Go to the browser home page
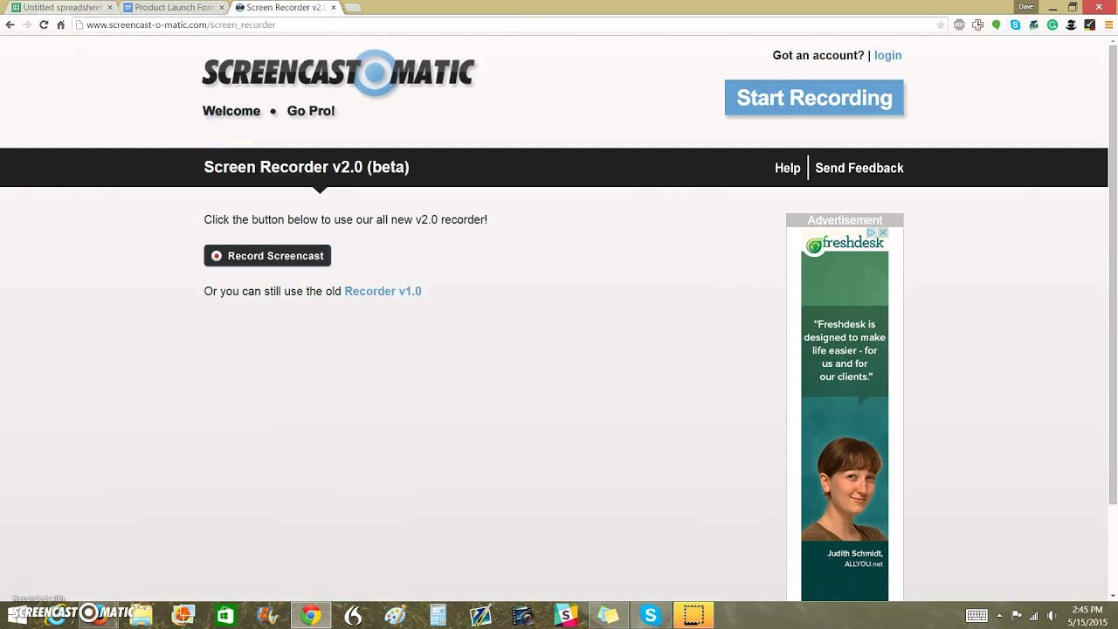The image size is (1118, 629). (61, 24)
